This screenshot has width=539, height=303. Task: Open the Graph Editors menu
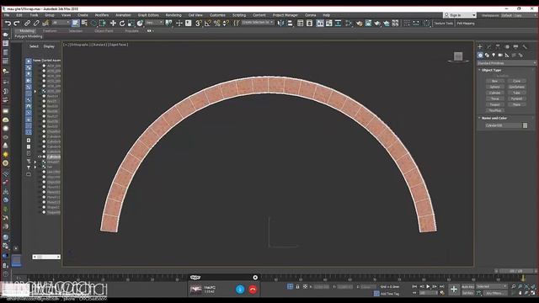[x=148, y=15]
